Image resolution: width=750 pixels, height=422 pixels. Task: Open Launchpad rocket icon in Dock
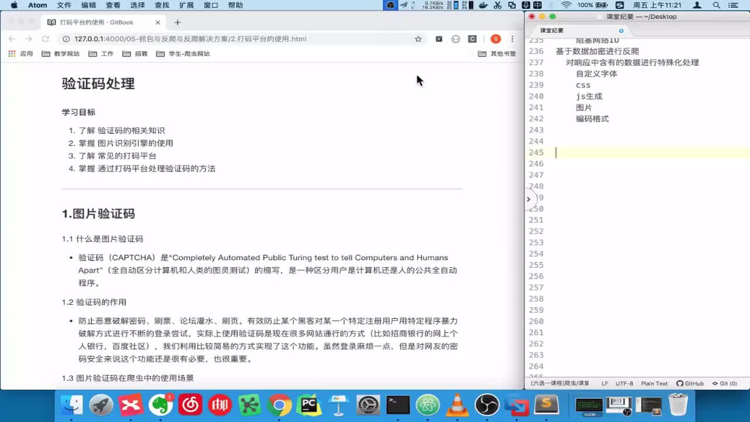click(x=101, y=404)
